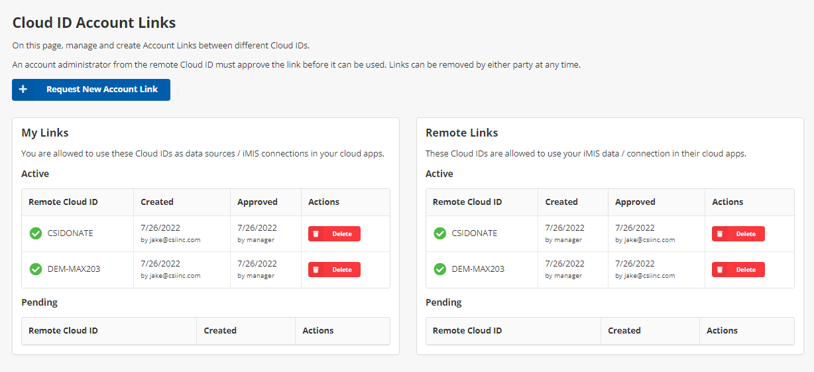Click trash icon for CSIDONATE in Remote Links
The image size is (814, 372).
coord(720,234)
